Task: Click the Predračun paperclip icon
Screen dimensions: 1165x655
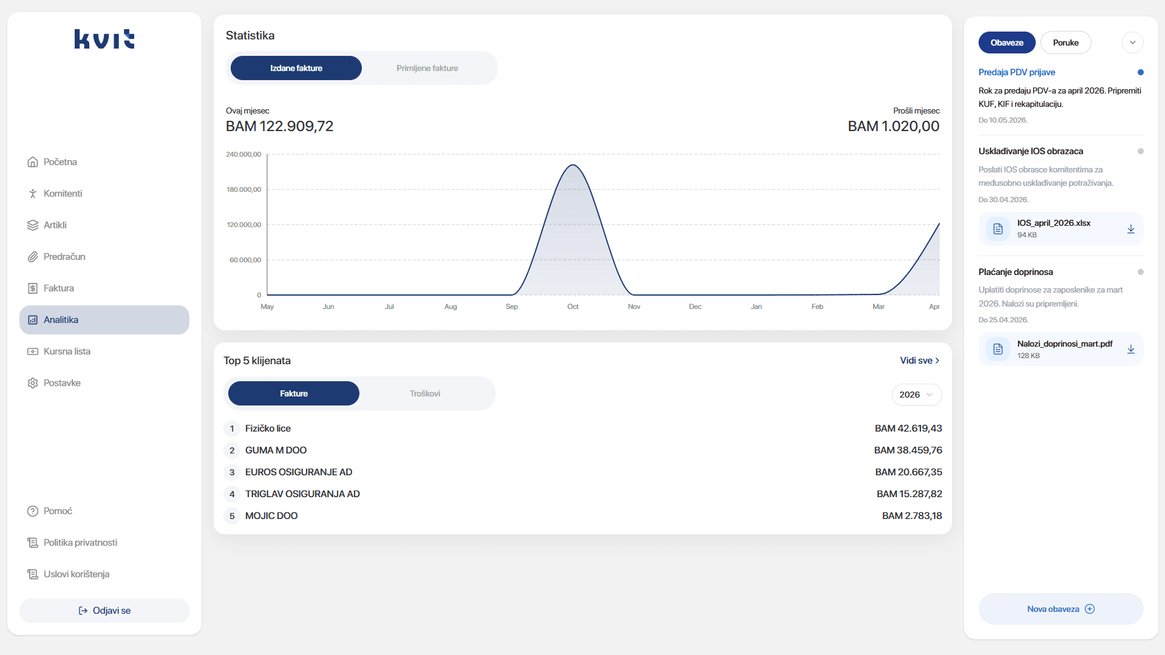Action: (33, 257)
